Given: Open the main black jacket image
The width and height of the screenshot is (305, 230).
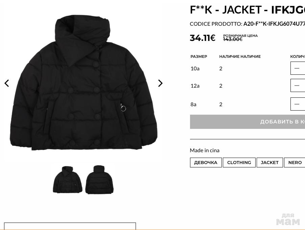Looking at the screenshot, I should (84, 83).
